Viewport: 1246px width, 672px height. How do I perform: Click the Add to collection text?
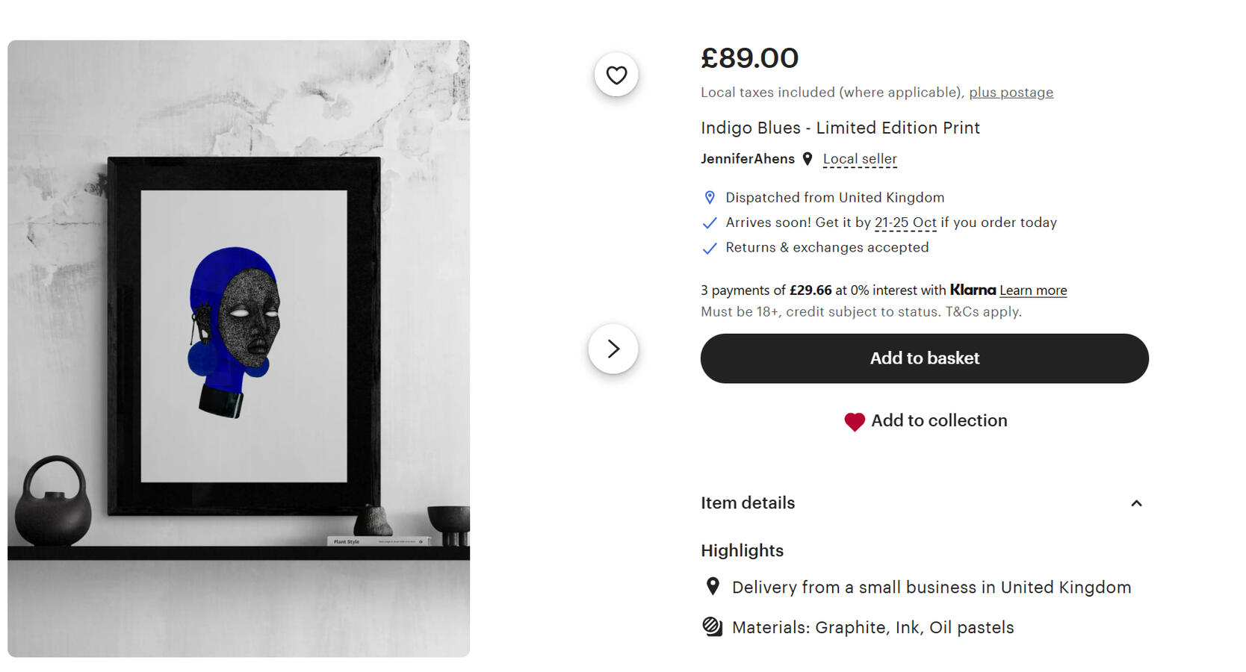pyautogui.click(x=939, y=421)
